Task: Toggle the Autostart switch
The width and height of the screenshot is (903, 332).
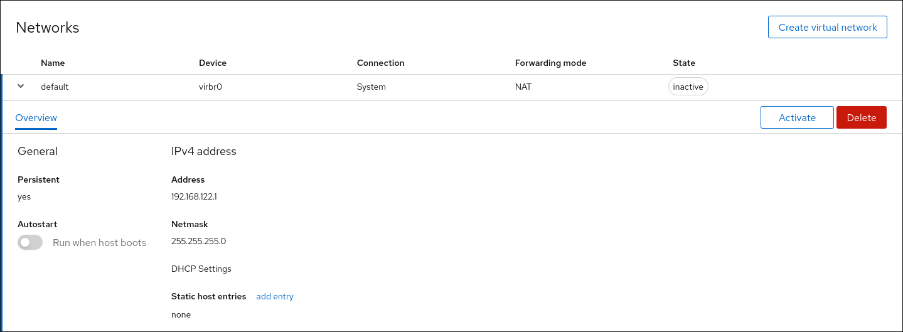Action: tap(30, 242)
